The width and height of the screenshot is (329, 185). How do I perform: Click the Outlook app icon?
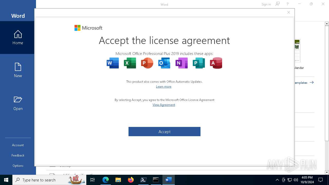coord(164,63)
